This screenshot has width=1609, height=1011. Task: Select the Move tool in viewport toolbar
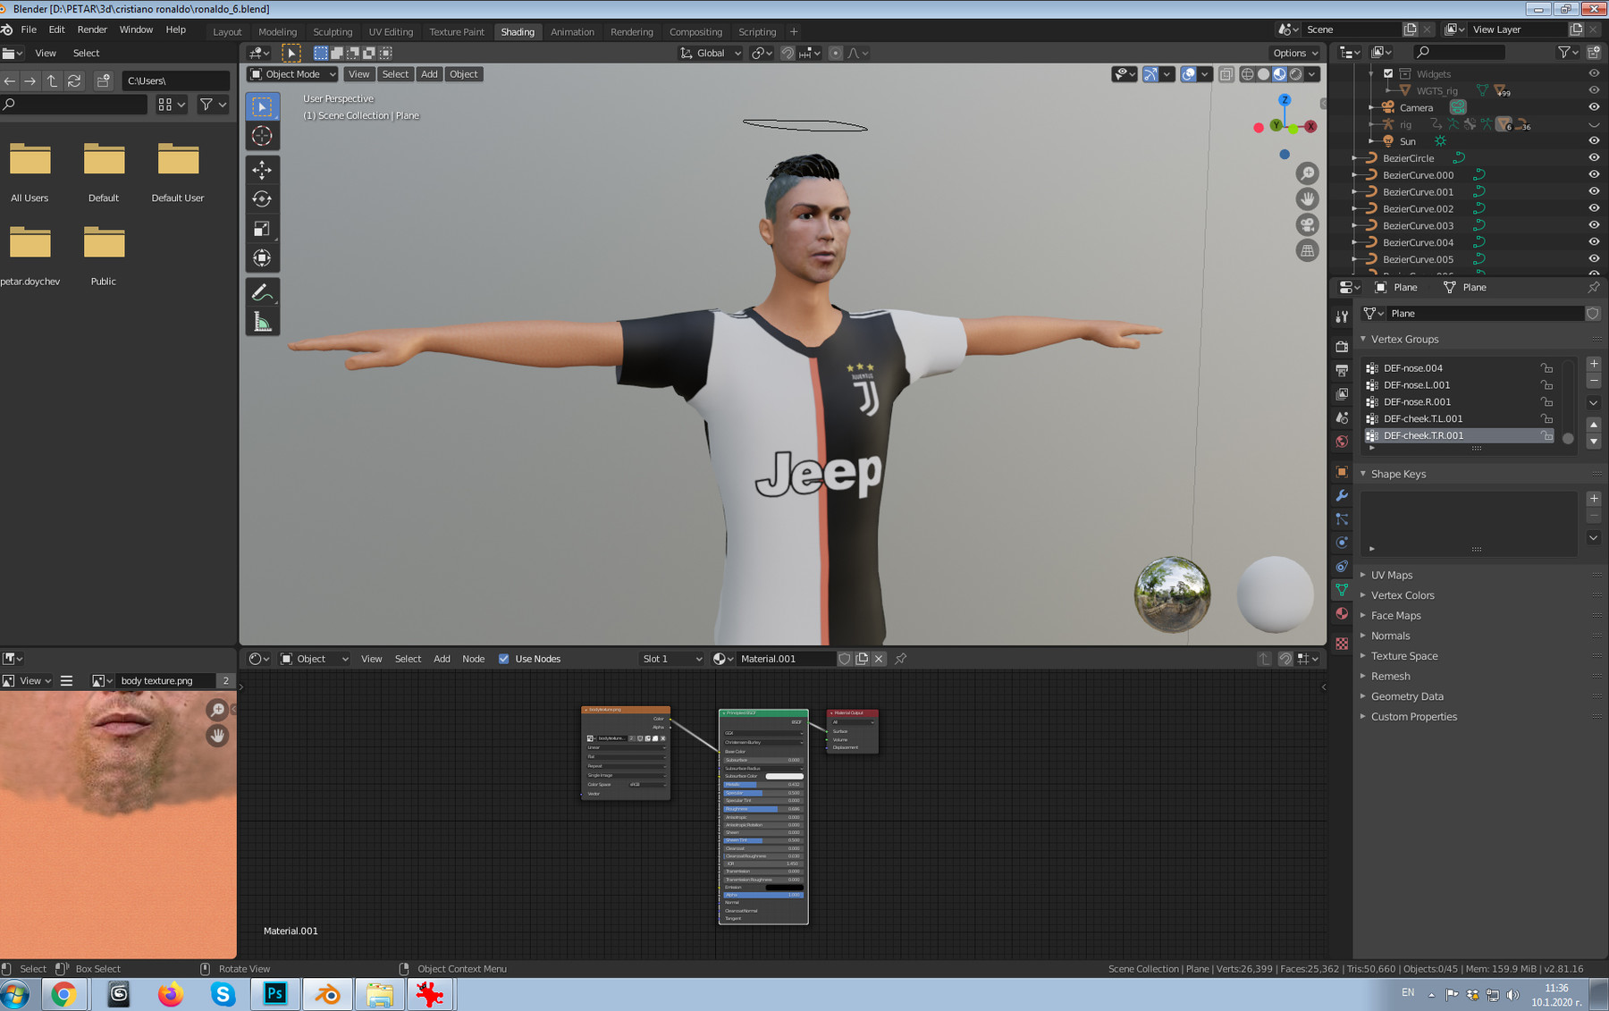coord(262,170)
